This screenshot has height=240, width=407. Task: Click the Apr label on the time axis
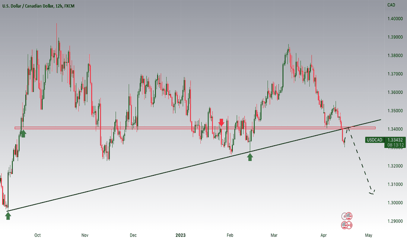(x=324, y=235)
